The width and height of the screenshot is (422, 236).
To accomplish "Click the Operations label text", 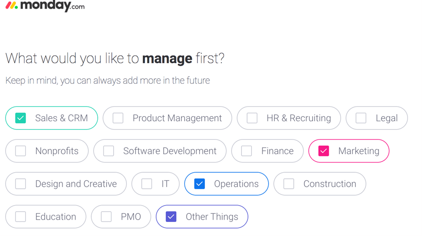I will 236,184.
